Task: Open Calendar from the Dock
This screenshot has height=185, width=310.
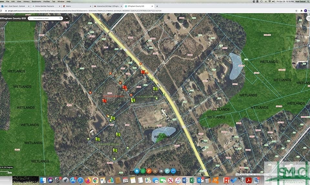Action: pyautogui.click(x=125, y=180)
